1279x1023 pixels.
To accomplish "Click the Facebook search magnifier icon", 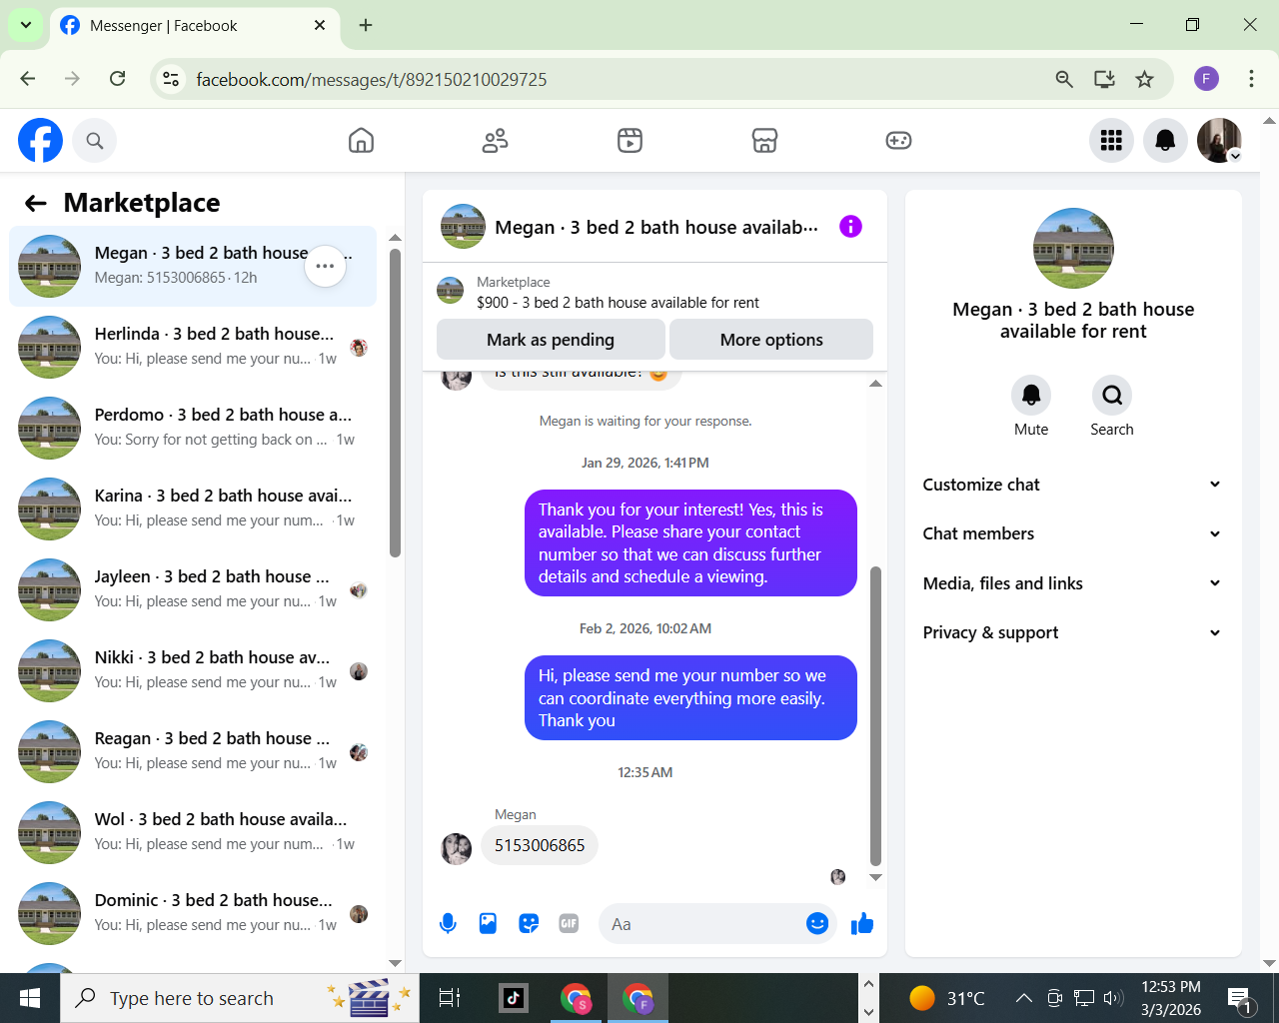I will (95, 141).
